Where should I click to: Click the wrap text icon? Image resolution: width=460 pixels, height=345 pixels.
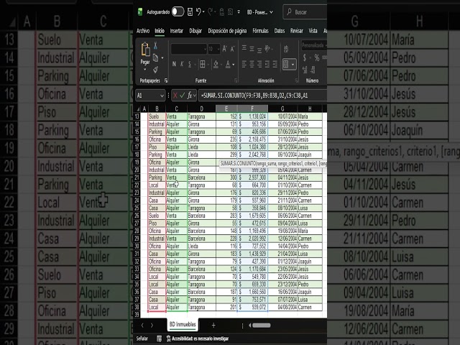[286, 49]
